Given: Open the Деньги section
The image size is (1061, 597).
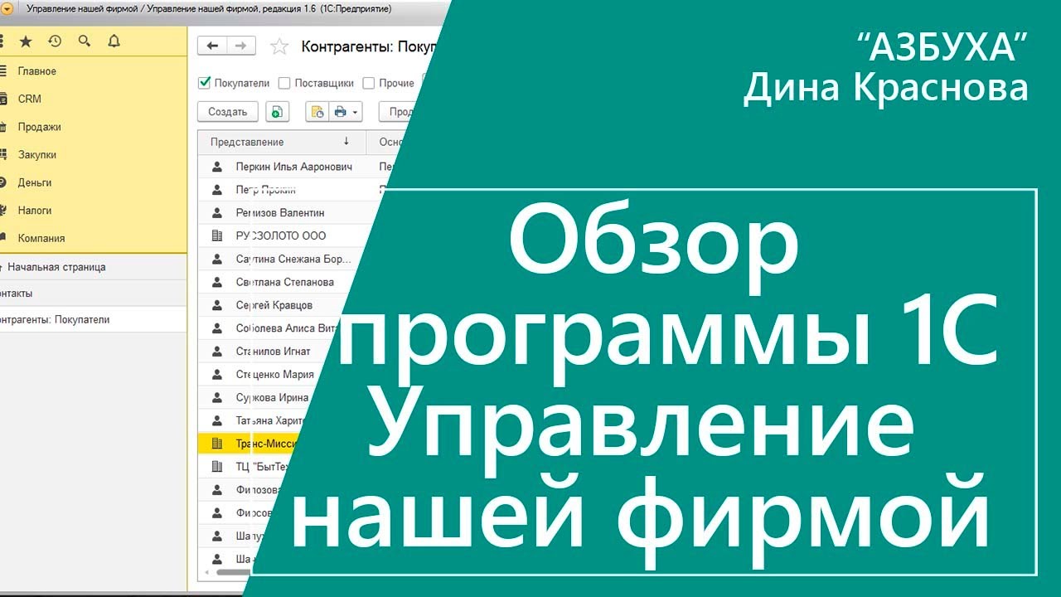Looking at the screenshot, I should [35, 182].
